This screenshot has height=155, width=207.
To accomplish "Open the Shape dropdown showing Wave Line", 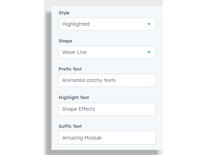I will click(107, 52).
